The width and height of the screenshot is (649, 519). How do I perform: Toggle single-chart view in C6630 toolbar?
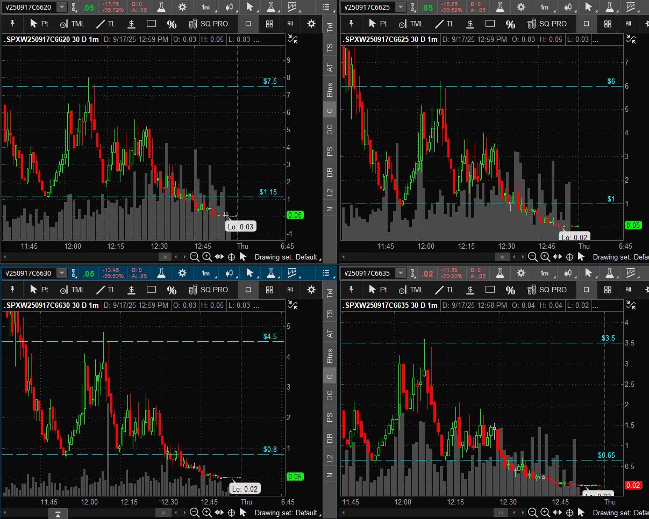click(248, 290)
